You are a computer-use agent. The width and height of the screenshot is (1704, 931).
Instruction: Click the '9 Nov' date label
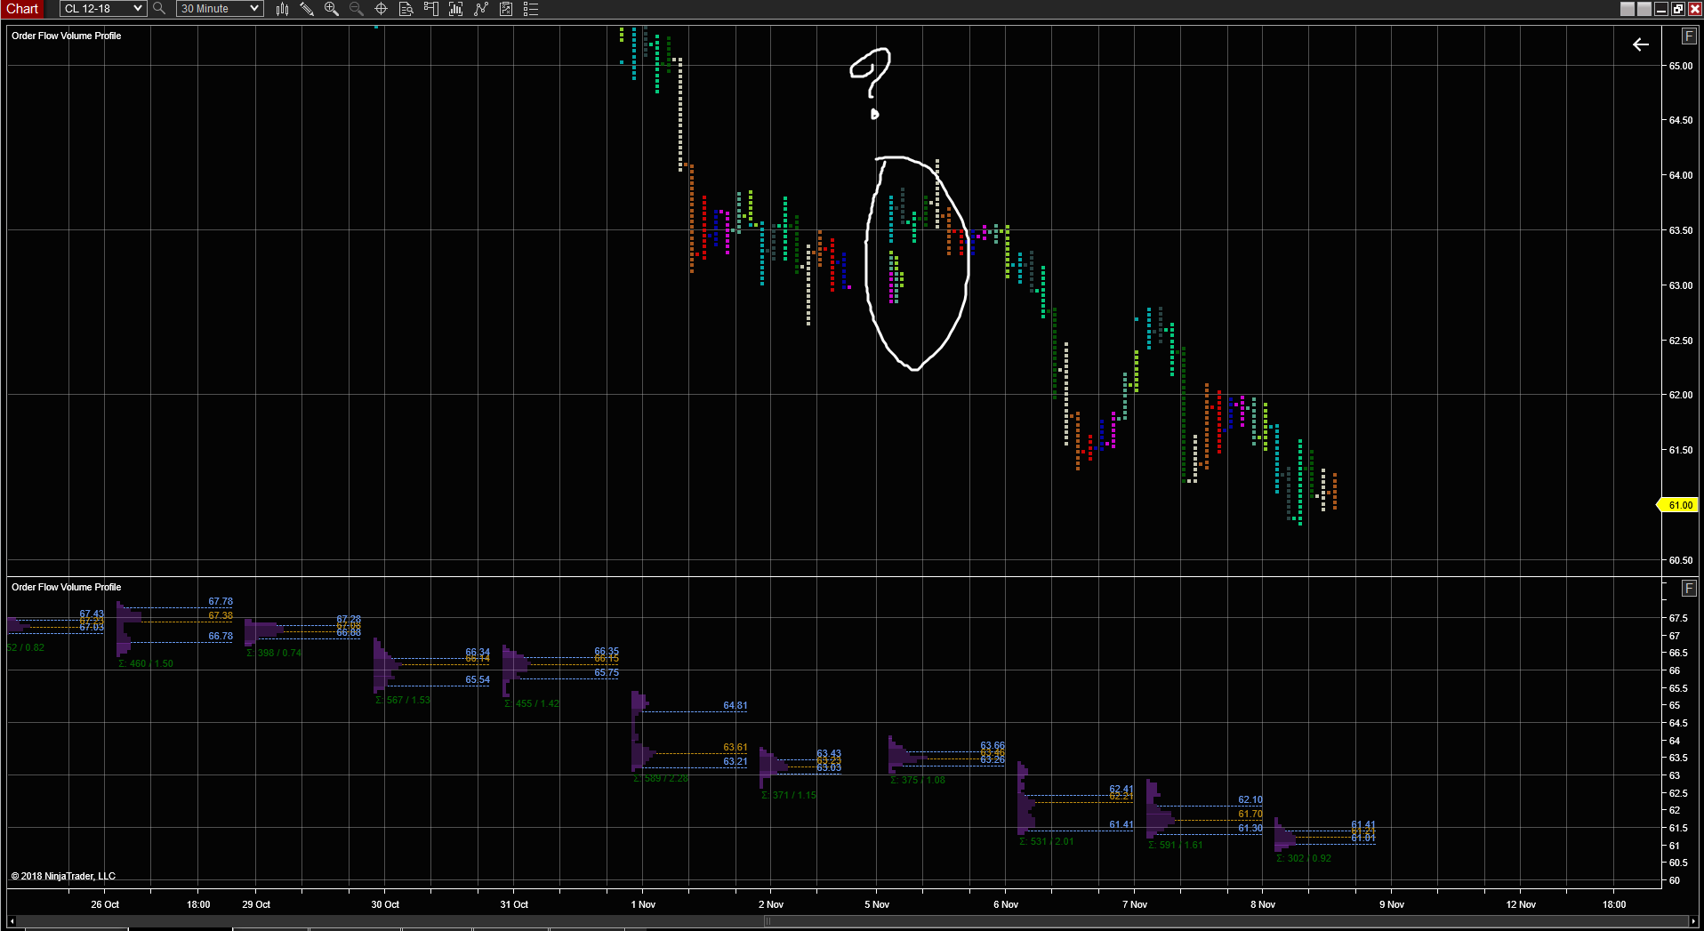coord(1392,904)
